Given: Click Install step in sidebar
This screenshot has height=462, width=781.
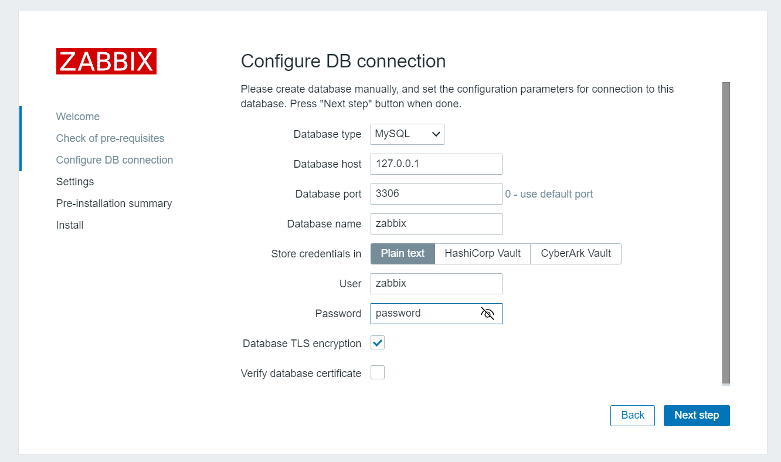Looking at the screenshot, I should 70,225.
